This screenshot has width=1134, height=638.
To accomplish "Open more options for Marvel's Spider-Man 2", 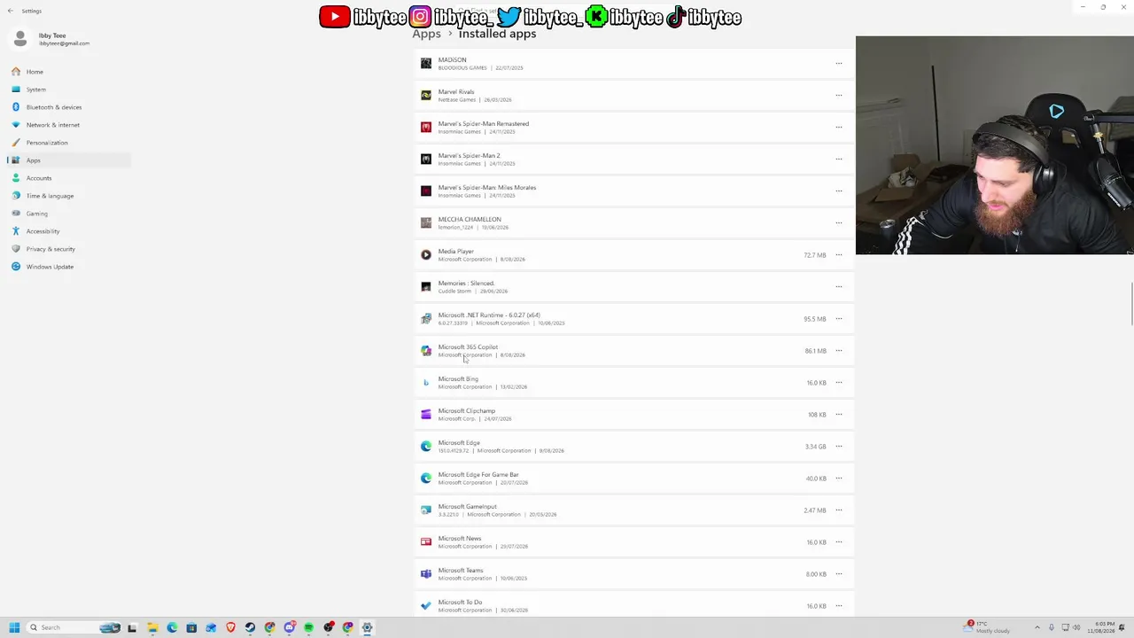I will [839, 159].
